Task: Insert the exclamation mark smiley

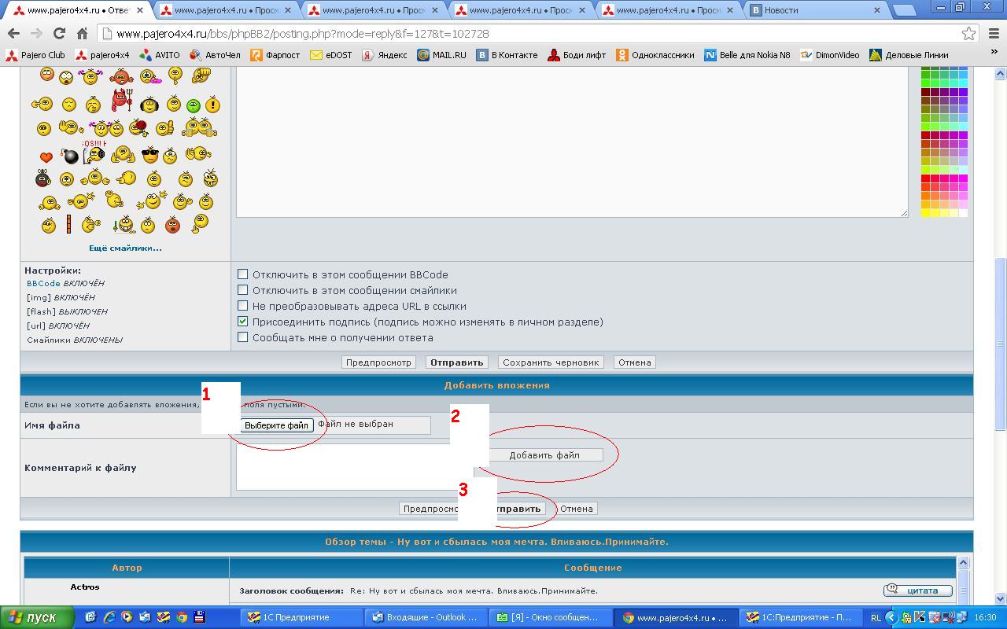Action: [x=212, y=105]
